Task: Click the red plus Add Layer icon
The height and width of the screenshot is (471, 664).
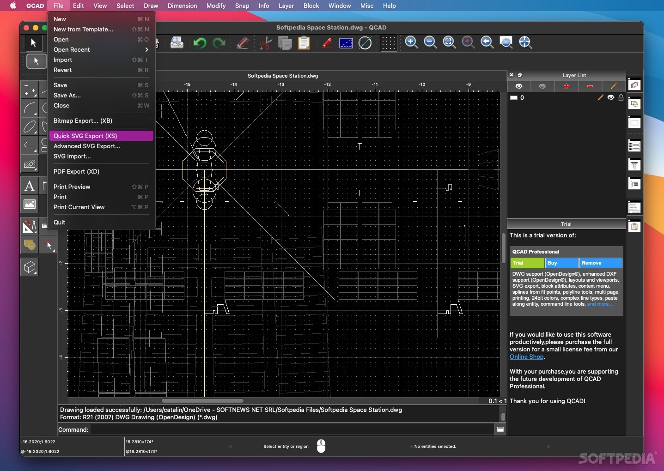Action: point(567,86)
